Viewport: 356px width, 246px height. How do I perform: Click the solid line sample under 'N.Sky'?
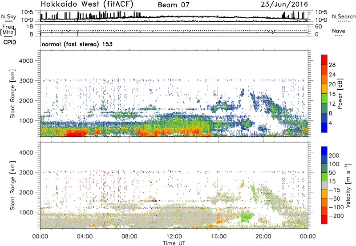point(8,21)
